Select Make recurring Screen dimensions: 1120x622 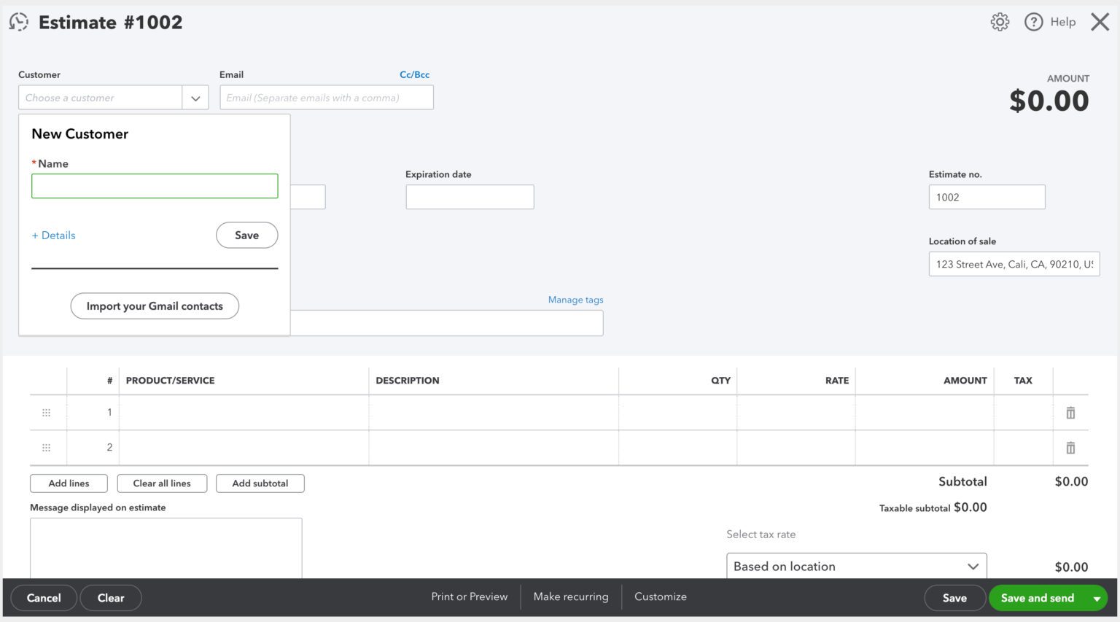[x=571, y=596]
